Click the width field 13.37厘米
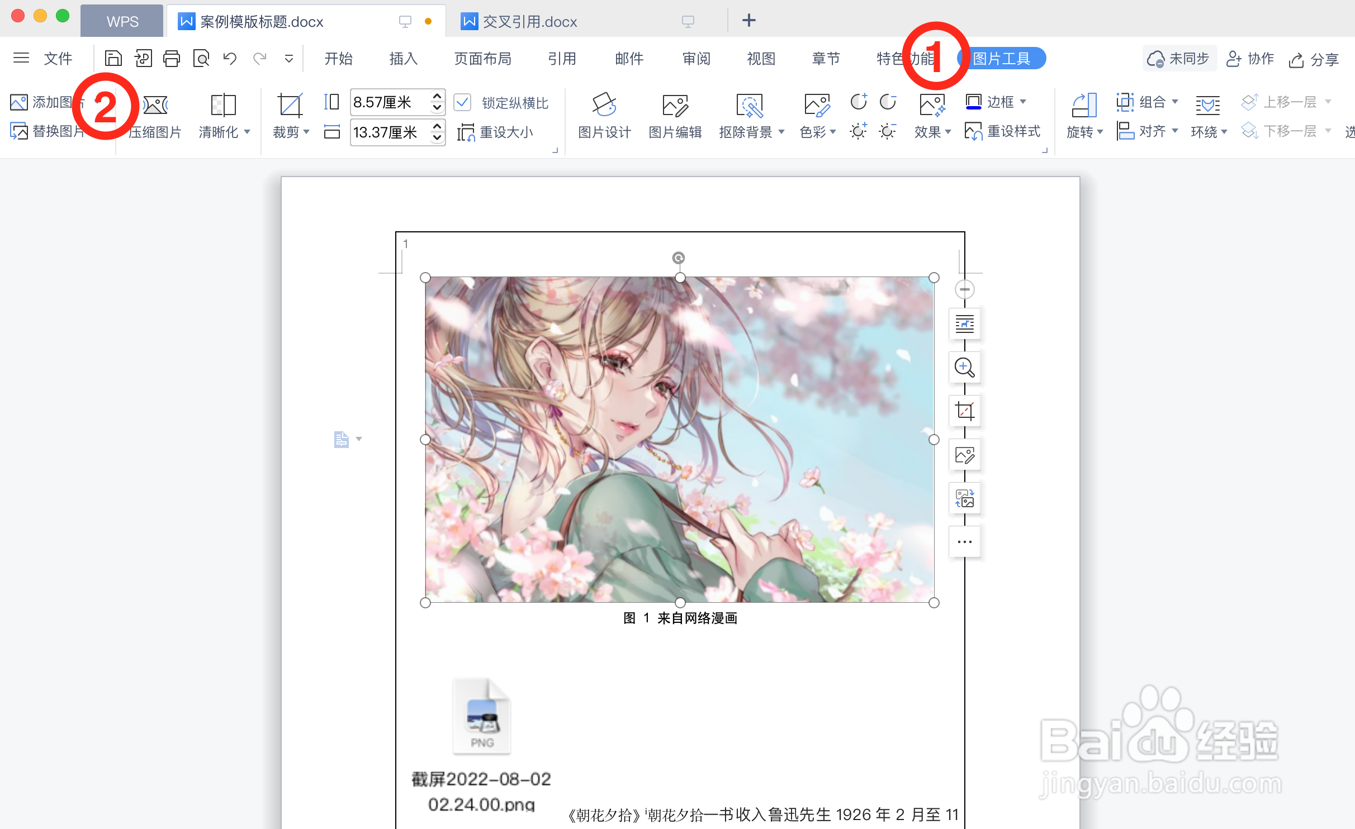Viewport: 1355px width, 829px height. pos(390,132)
